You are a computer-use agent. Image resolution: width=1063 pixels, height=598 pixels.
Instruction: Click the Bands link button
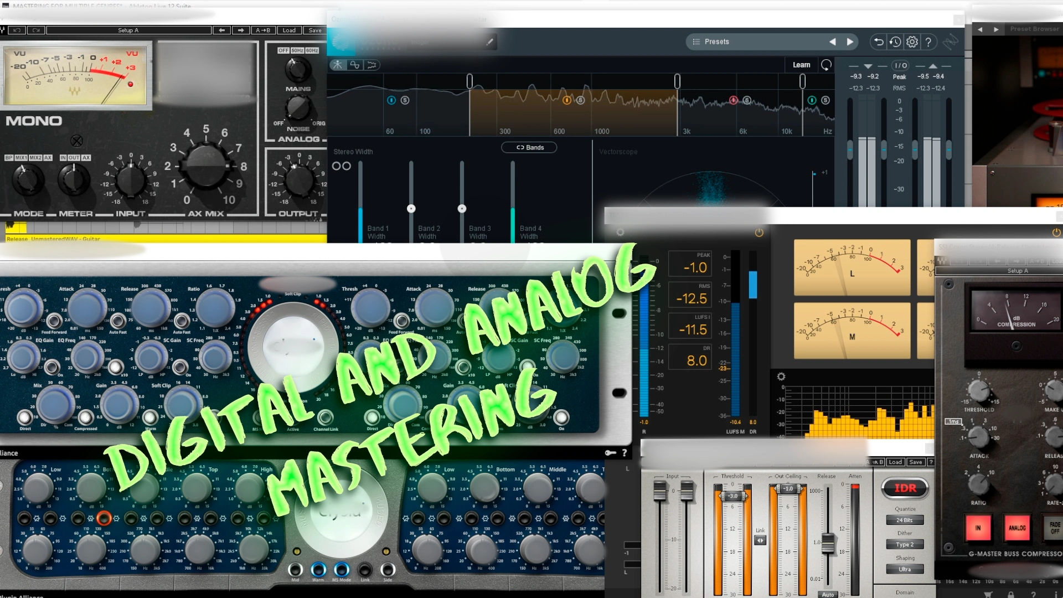(x=529, y=147)
